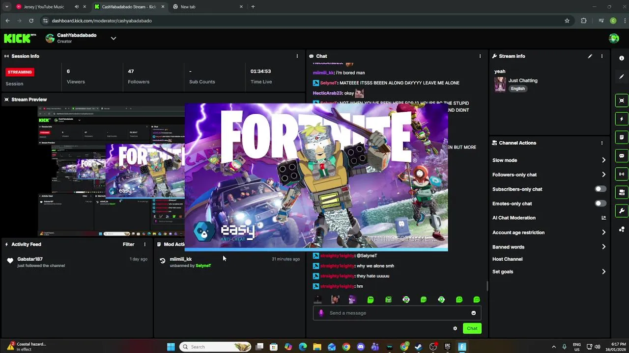Toggle the document list widget sidebar icon
This screenshot has width=629, height=353.
pos(622,137)
